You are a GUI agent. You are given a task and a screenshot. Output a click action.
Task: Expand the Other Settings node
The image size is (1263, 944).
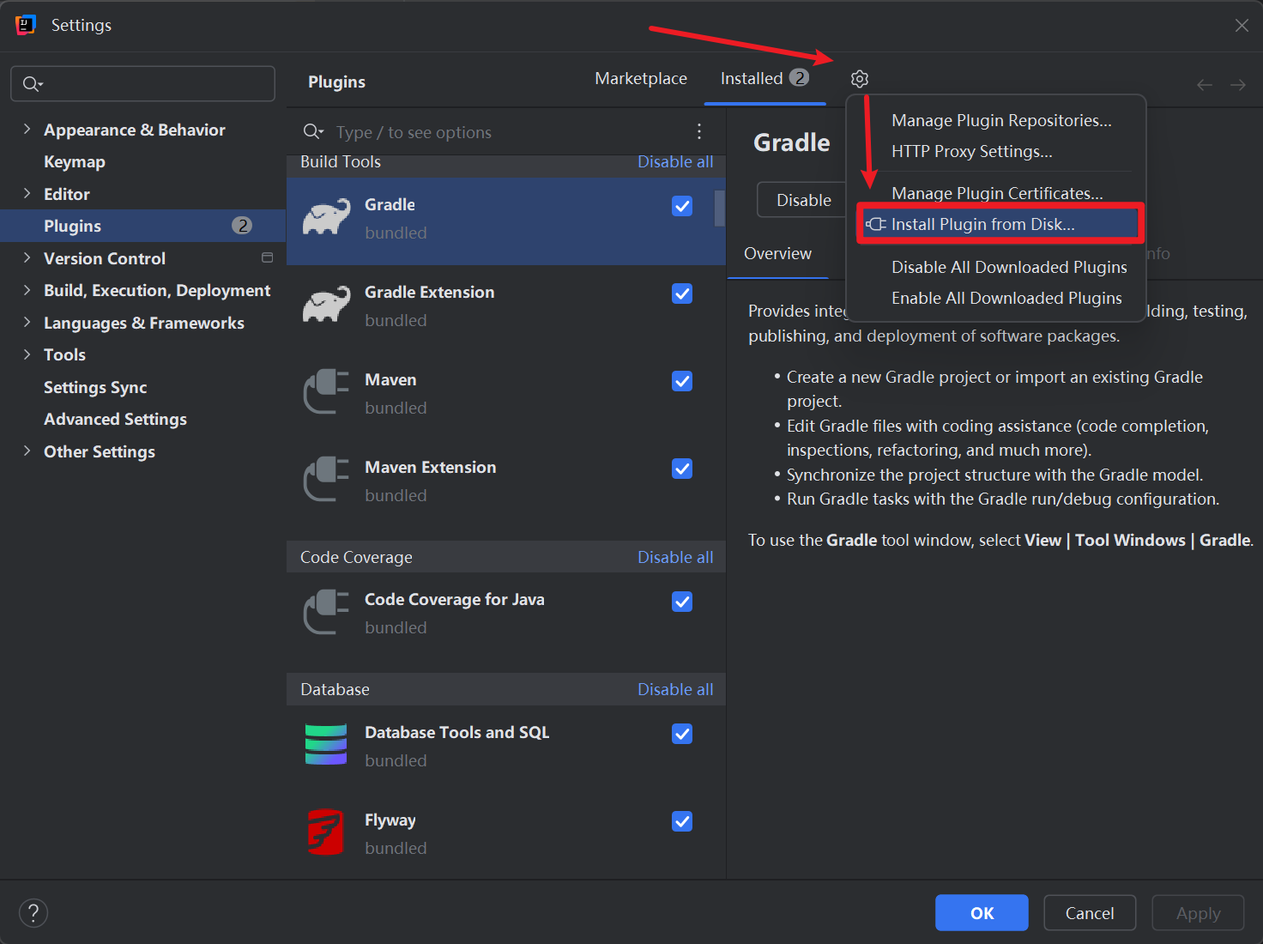coord(27,451)
